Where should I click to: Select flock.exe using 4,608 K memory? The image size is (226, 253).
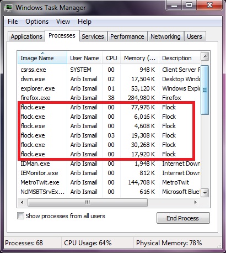[x=109, y=126]
